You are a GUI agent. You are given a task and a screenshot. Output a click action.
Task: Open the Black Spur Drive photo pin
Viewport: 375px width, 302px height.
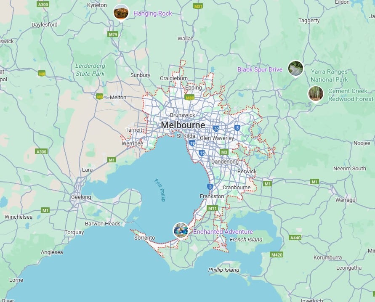tap(295, 69)
